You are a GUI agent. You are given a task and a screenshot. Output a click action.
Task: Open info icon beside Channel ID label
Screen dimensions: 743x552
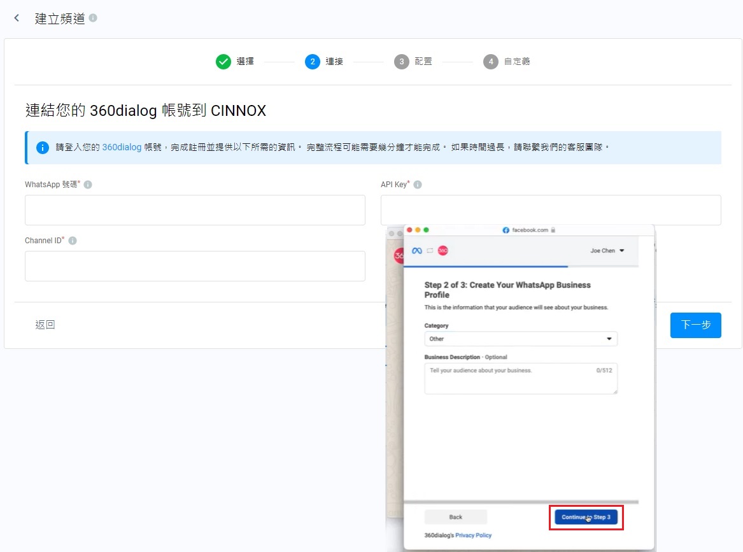point(73,241)
